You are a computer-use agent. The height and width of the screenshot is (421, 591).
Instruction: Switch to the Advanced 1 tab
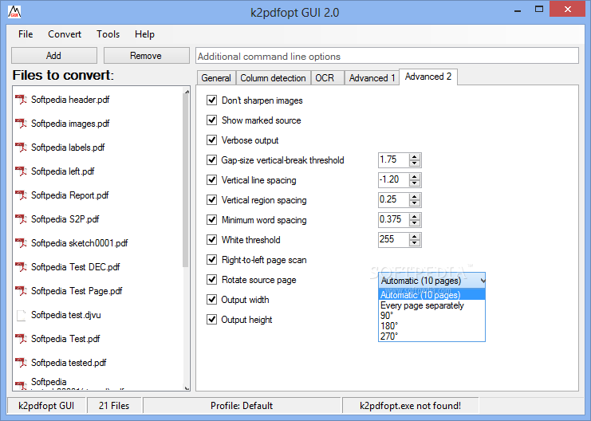click(x=372, y=78)
